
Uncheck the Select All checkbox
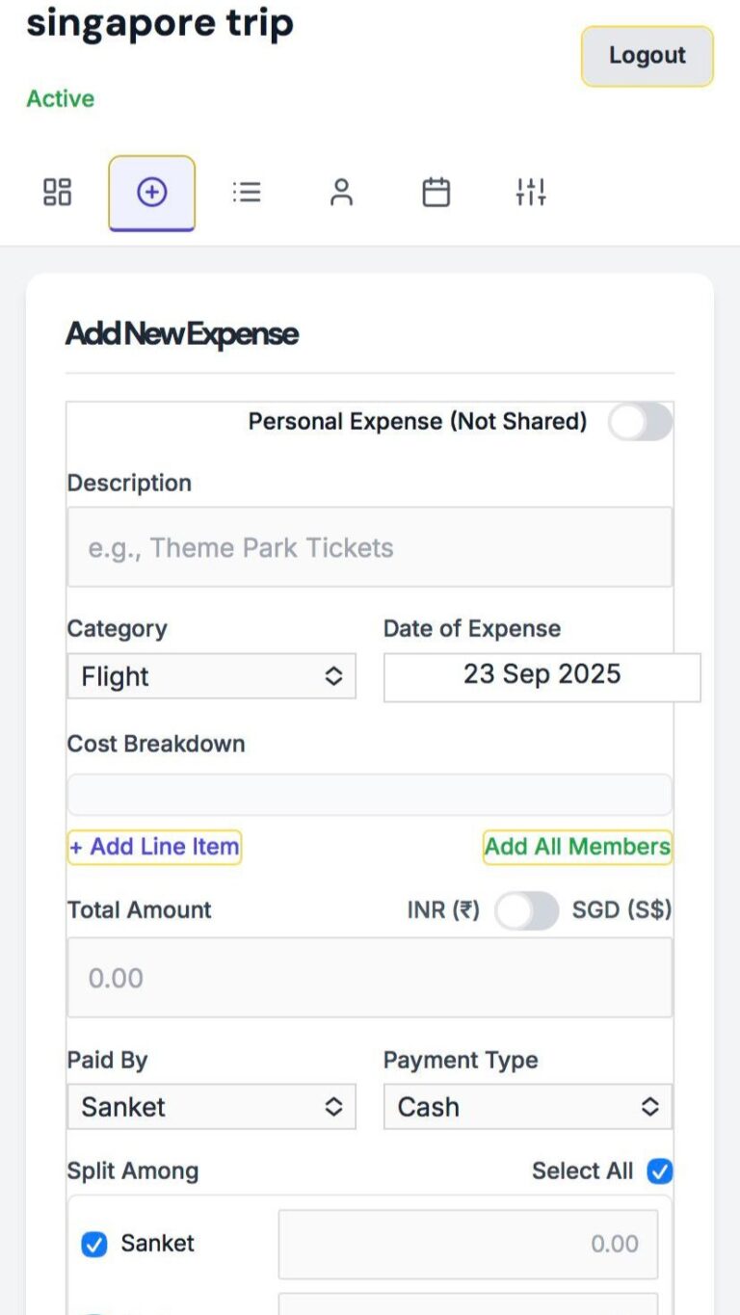(661, 1171)
